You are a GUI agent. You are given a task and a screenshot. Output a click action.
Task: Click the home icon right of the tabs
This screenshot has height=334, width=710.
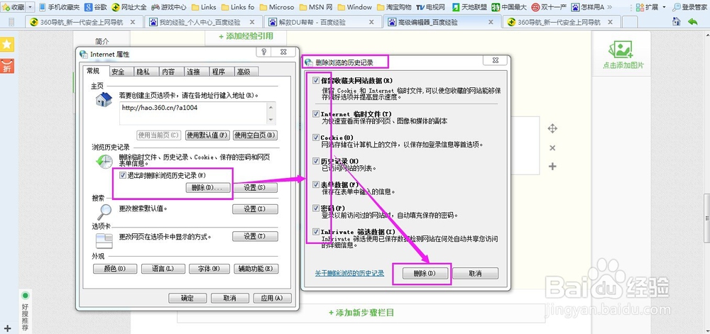(x=677, y=21)
